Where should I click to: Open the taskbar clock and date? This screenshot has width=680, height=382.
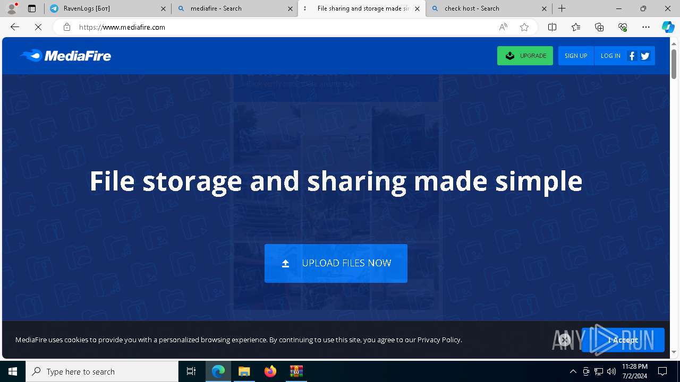point(634,371)
